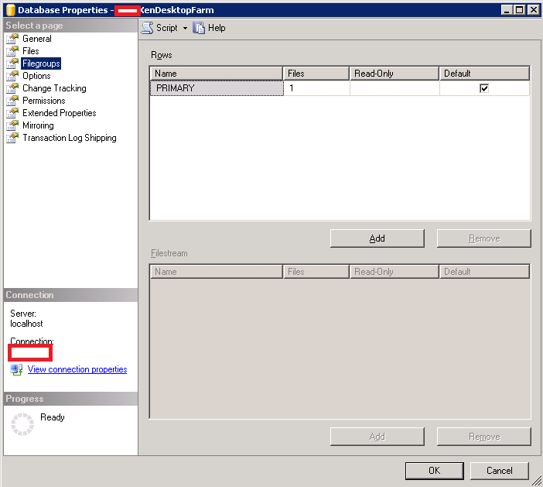Click the Read-Only header in Filestream grid

click(394, 272)
